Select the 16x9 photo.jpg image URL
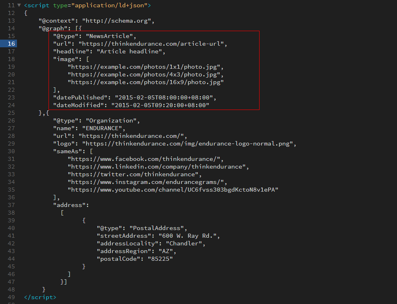Screen dimensions: 397x304 click(x=144, y=82)
